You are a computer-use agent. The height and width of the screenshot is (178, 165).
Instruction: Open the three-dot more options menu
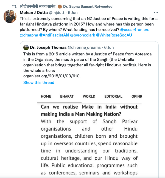tap(156, 13)
